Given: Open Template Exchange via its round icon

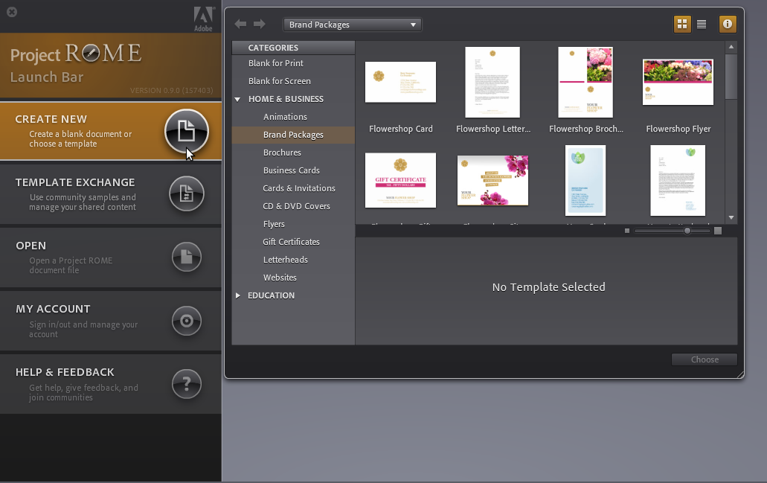Looking at the screenshot, I should (x=187, y=193).
